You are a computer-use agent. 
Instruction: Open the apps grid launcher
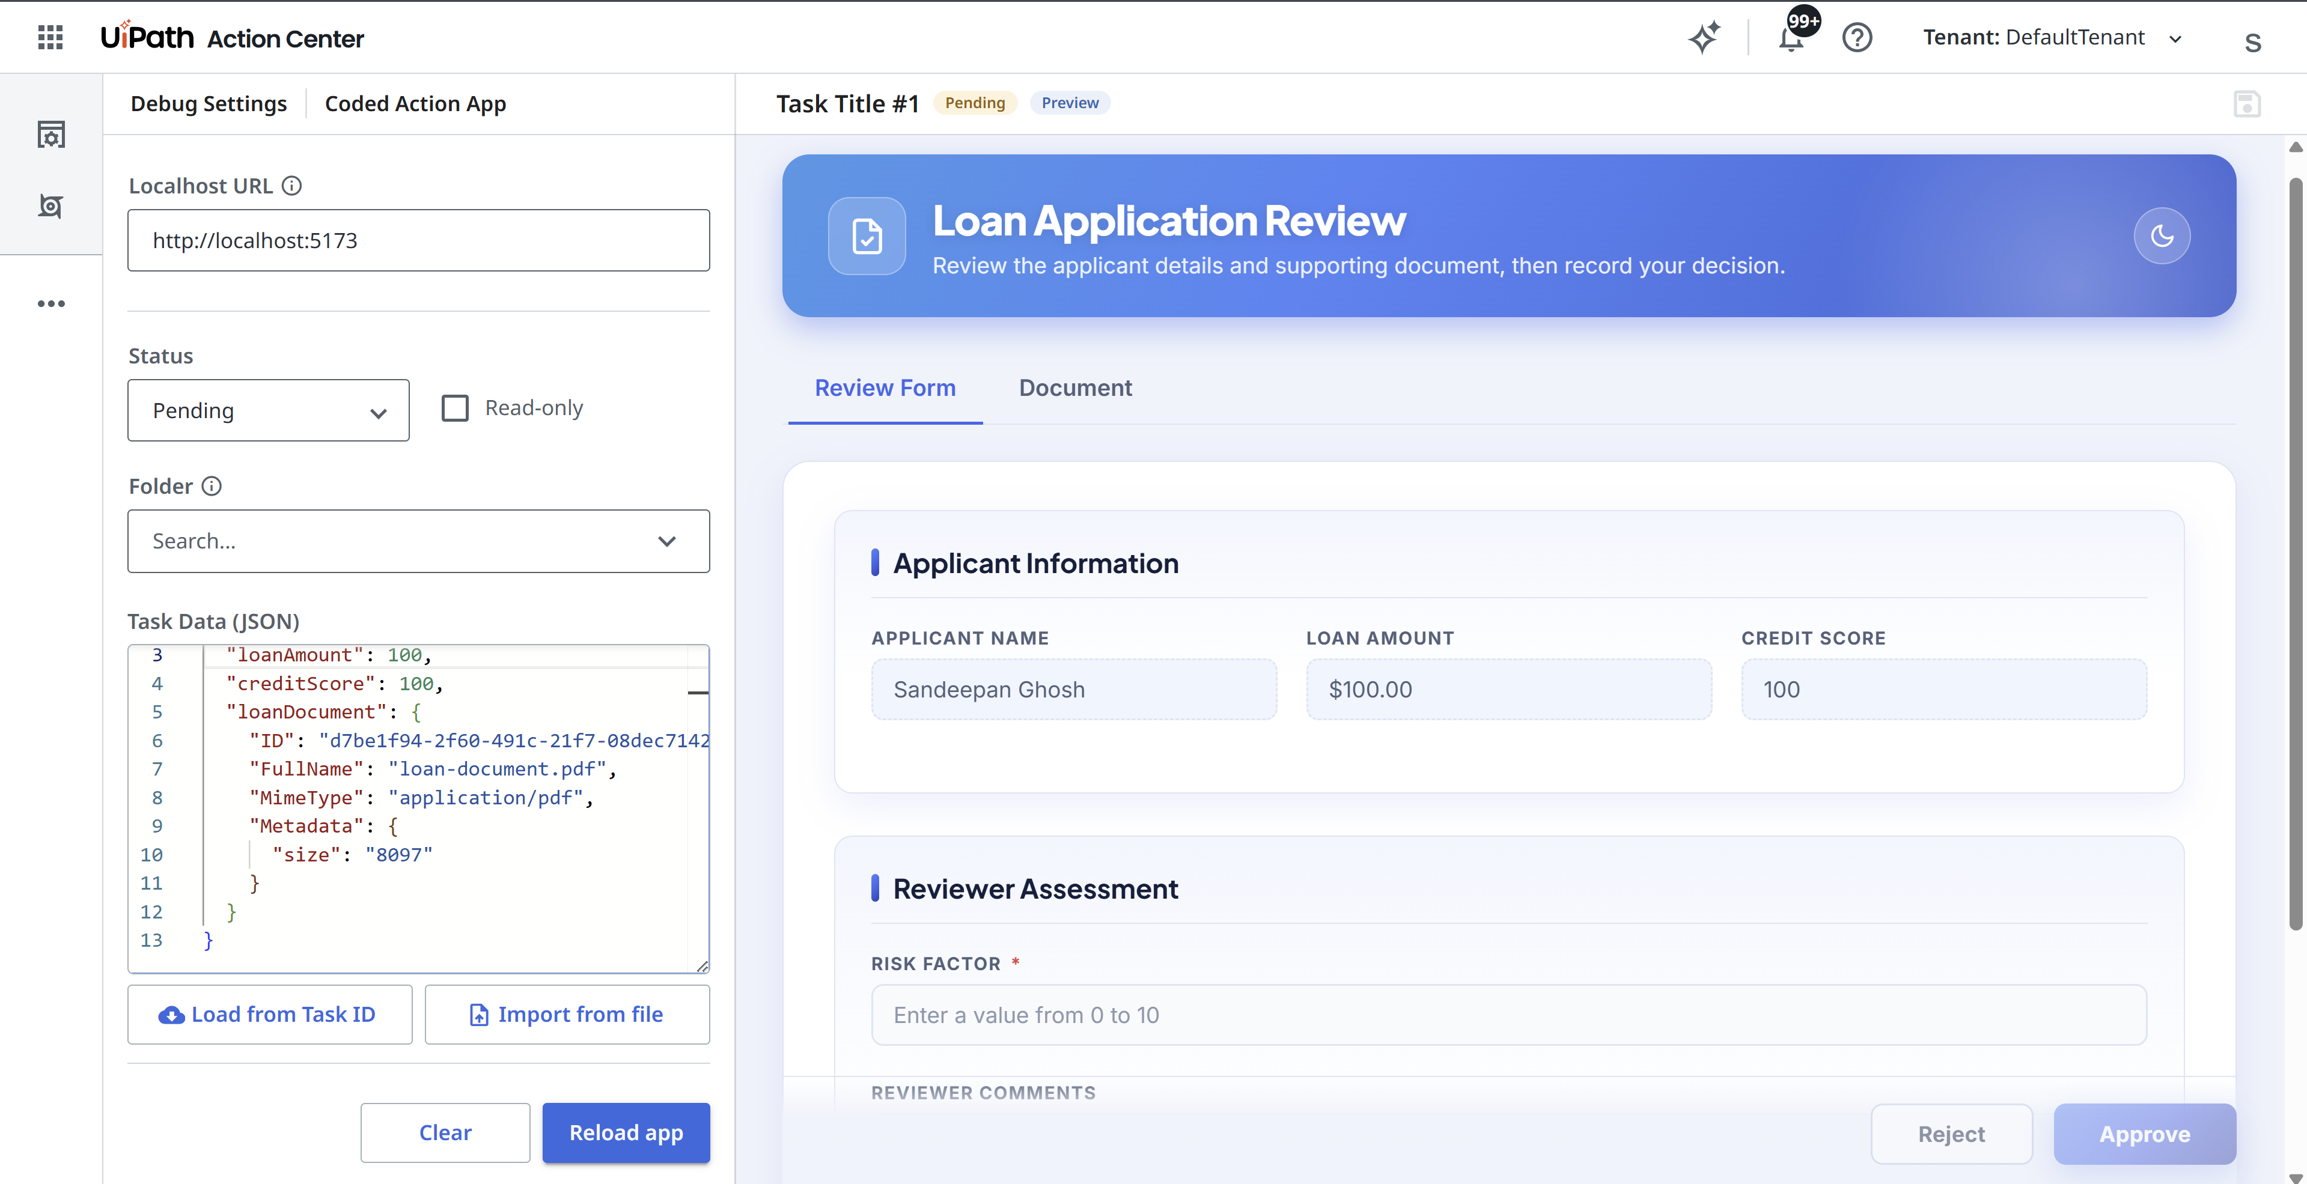tap(51, 38)
